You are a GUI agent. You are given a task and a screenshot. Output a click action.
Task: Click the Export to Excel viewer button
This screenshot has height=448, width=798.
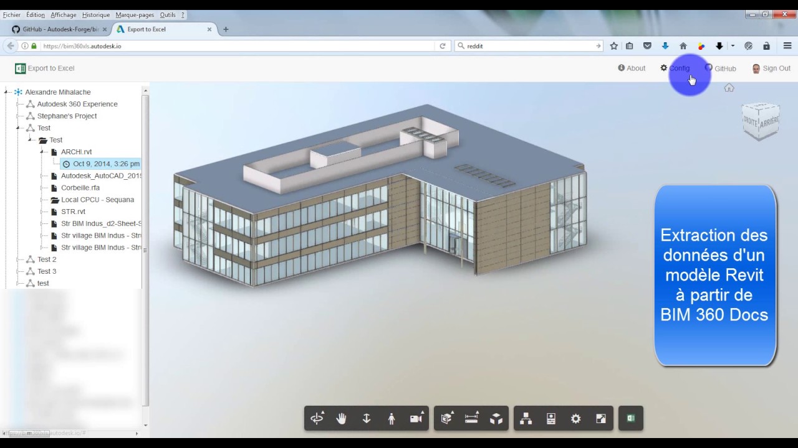tap(631, 419)
